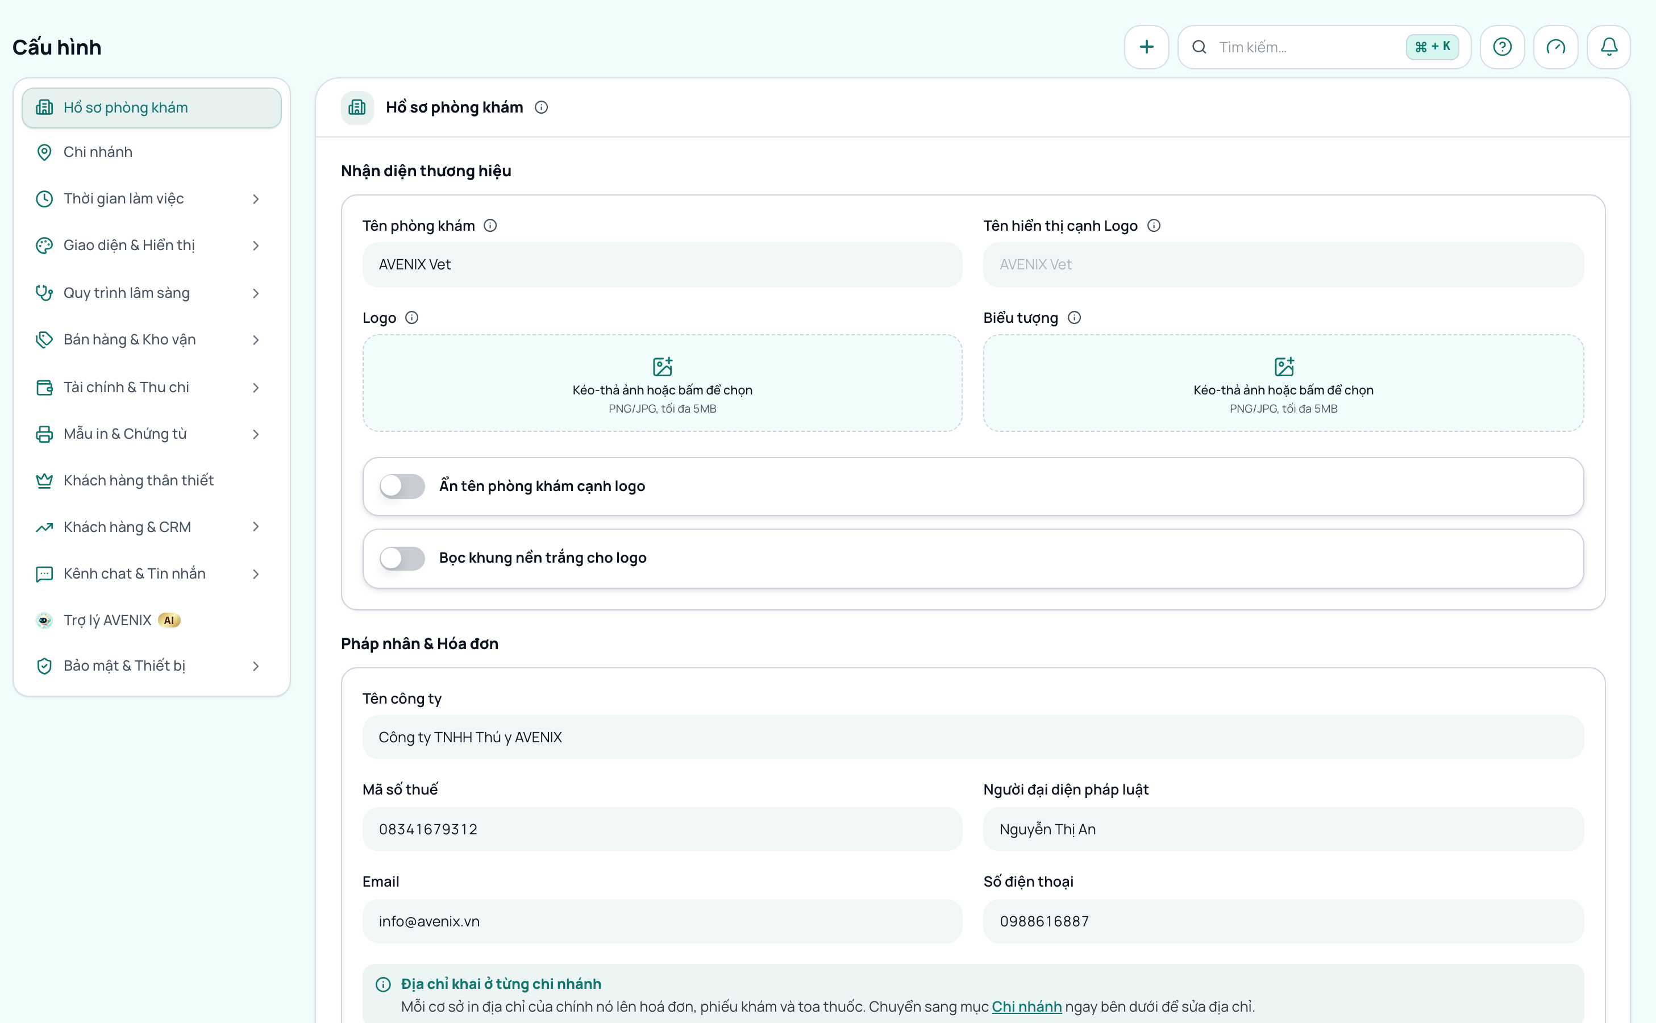Click the 'Pháp nhân & Hóa đơn' heading
1656x1023 pixels.
coord(419,644)
